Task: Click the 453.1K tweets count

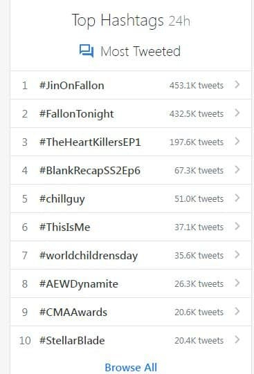Action: point(197,86)
